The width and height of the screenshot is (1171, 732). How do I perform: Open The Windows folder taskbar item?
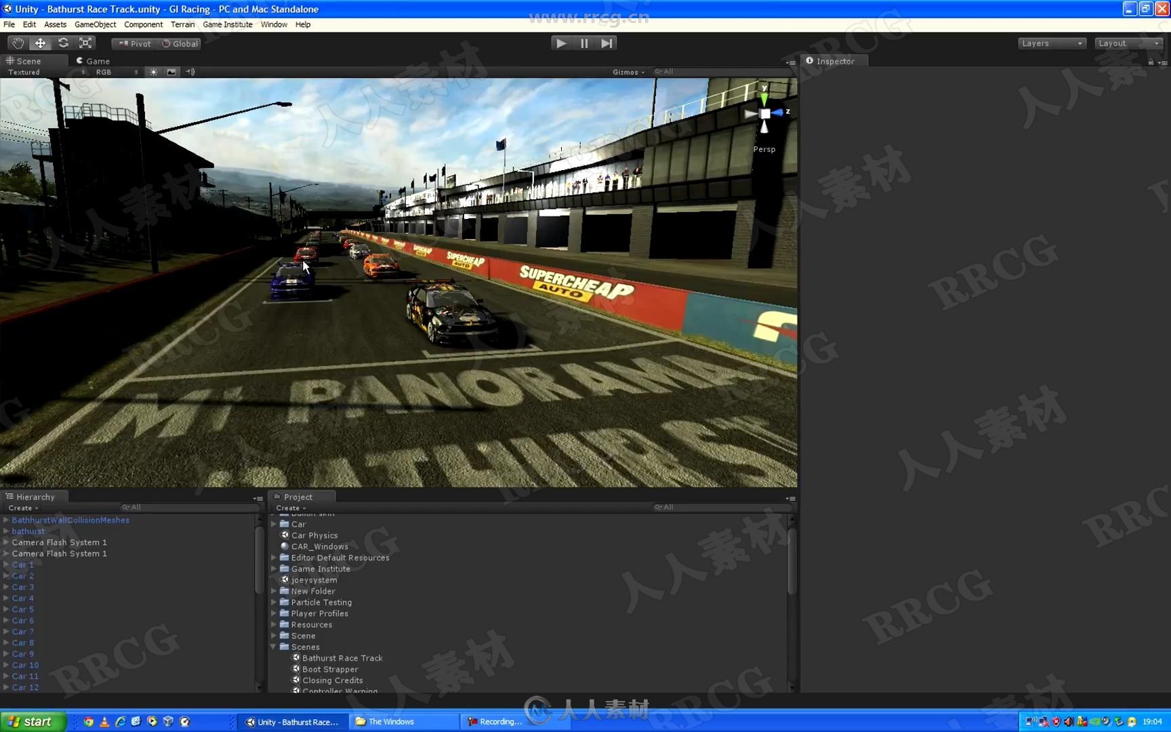point(404,722)
